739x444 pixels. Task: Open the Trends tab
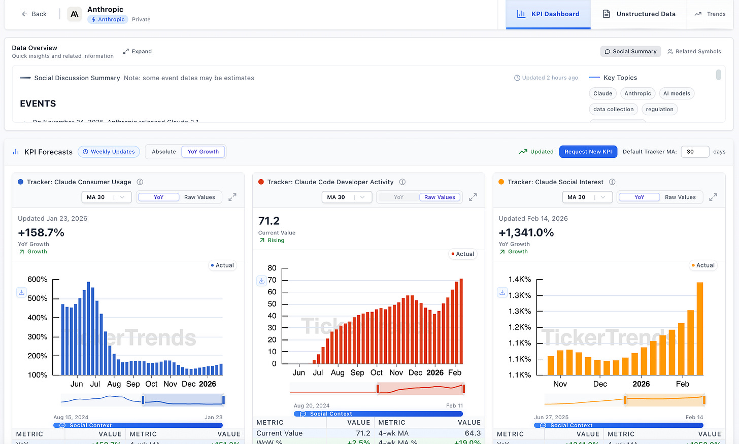[710, 14]
